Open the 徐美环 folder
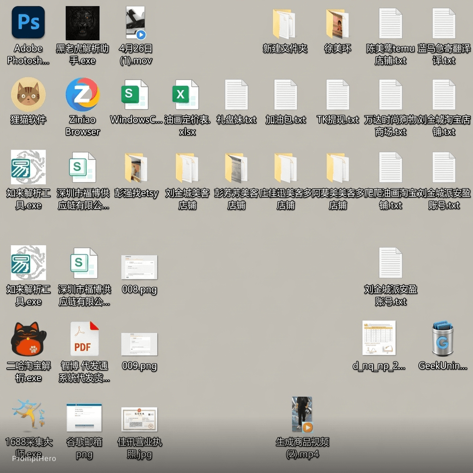 coord(337,24)
